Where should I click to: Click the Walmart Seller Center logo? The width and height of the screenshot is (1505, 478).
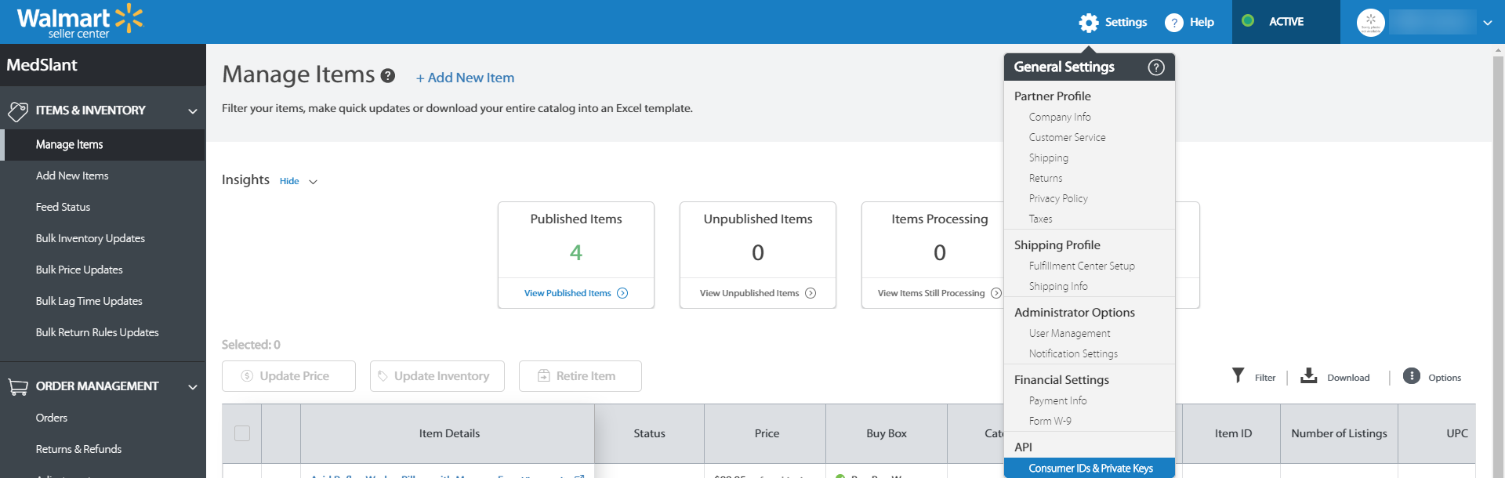tap(80, 22)
